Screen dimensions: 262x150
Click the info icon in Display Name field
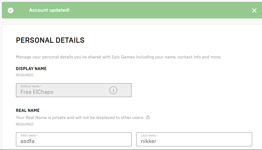113,90
